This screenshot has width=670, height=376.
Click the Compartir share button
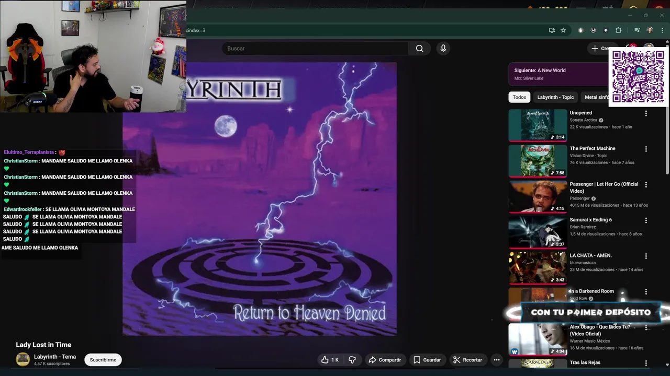coord(385,360)
